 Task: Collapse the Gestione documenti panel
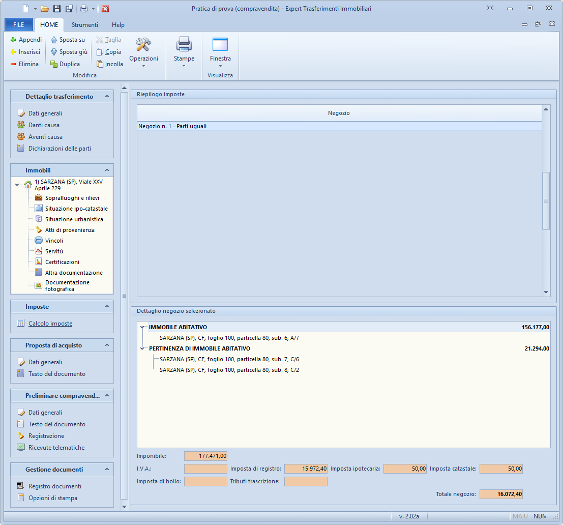pos(107,469)
